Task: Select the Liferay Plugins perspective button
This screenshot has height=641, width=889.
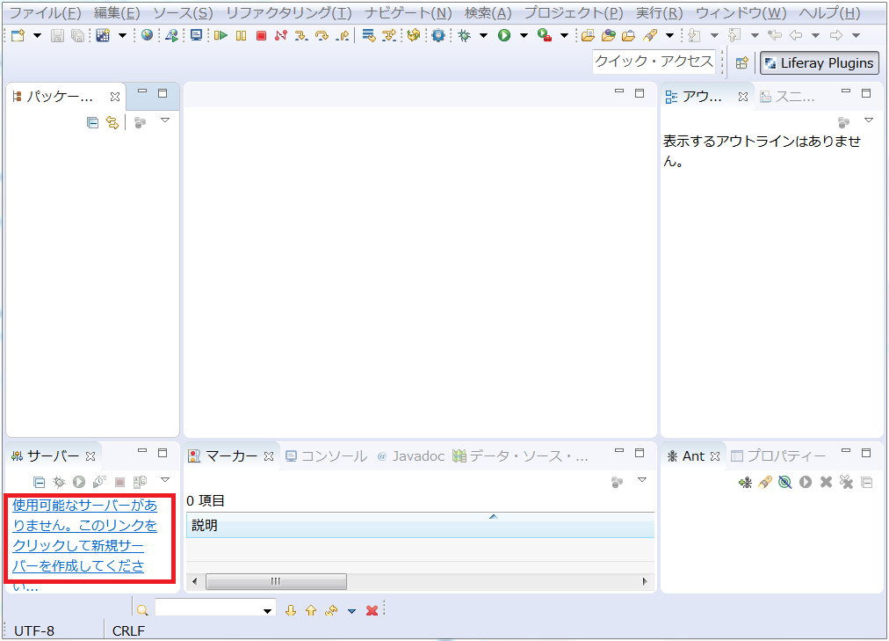Action: click(x=819, y=62)
